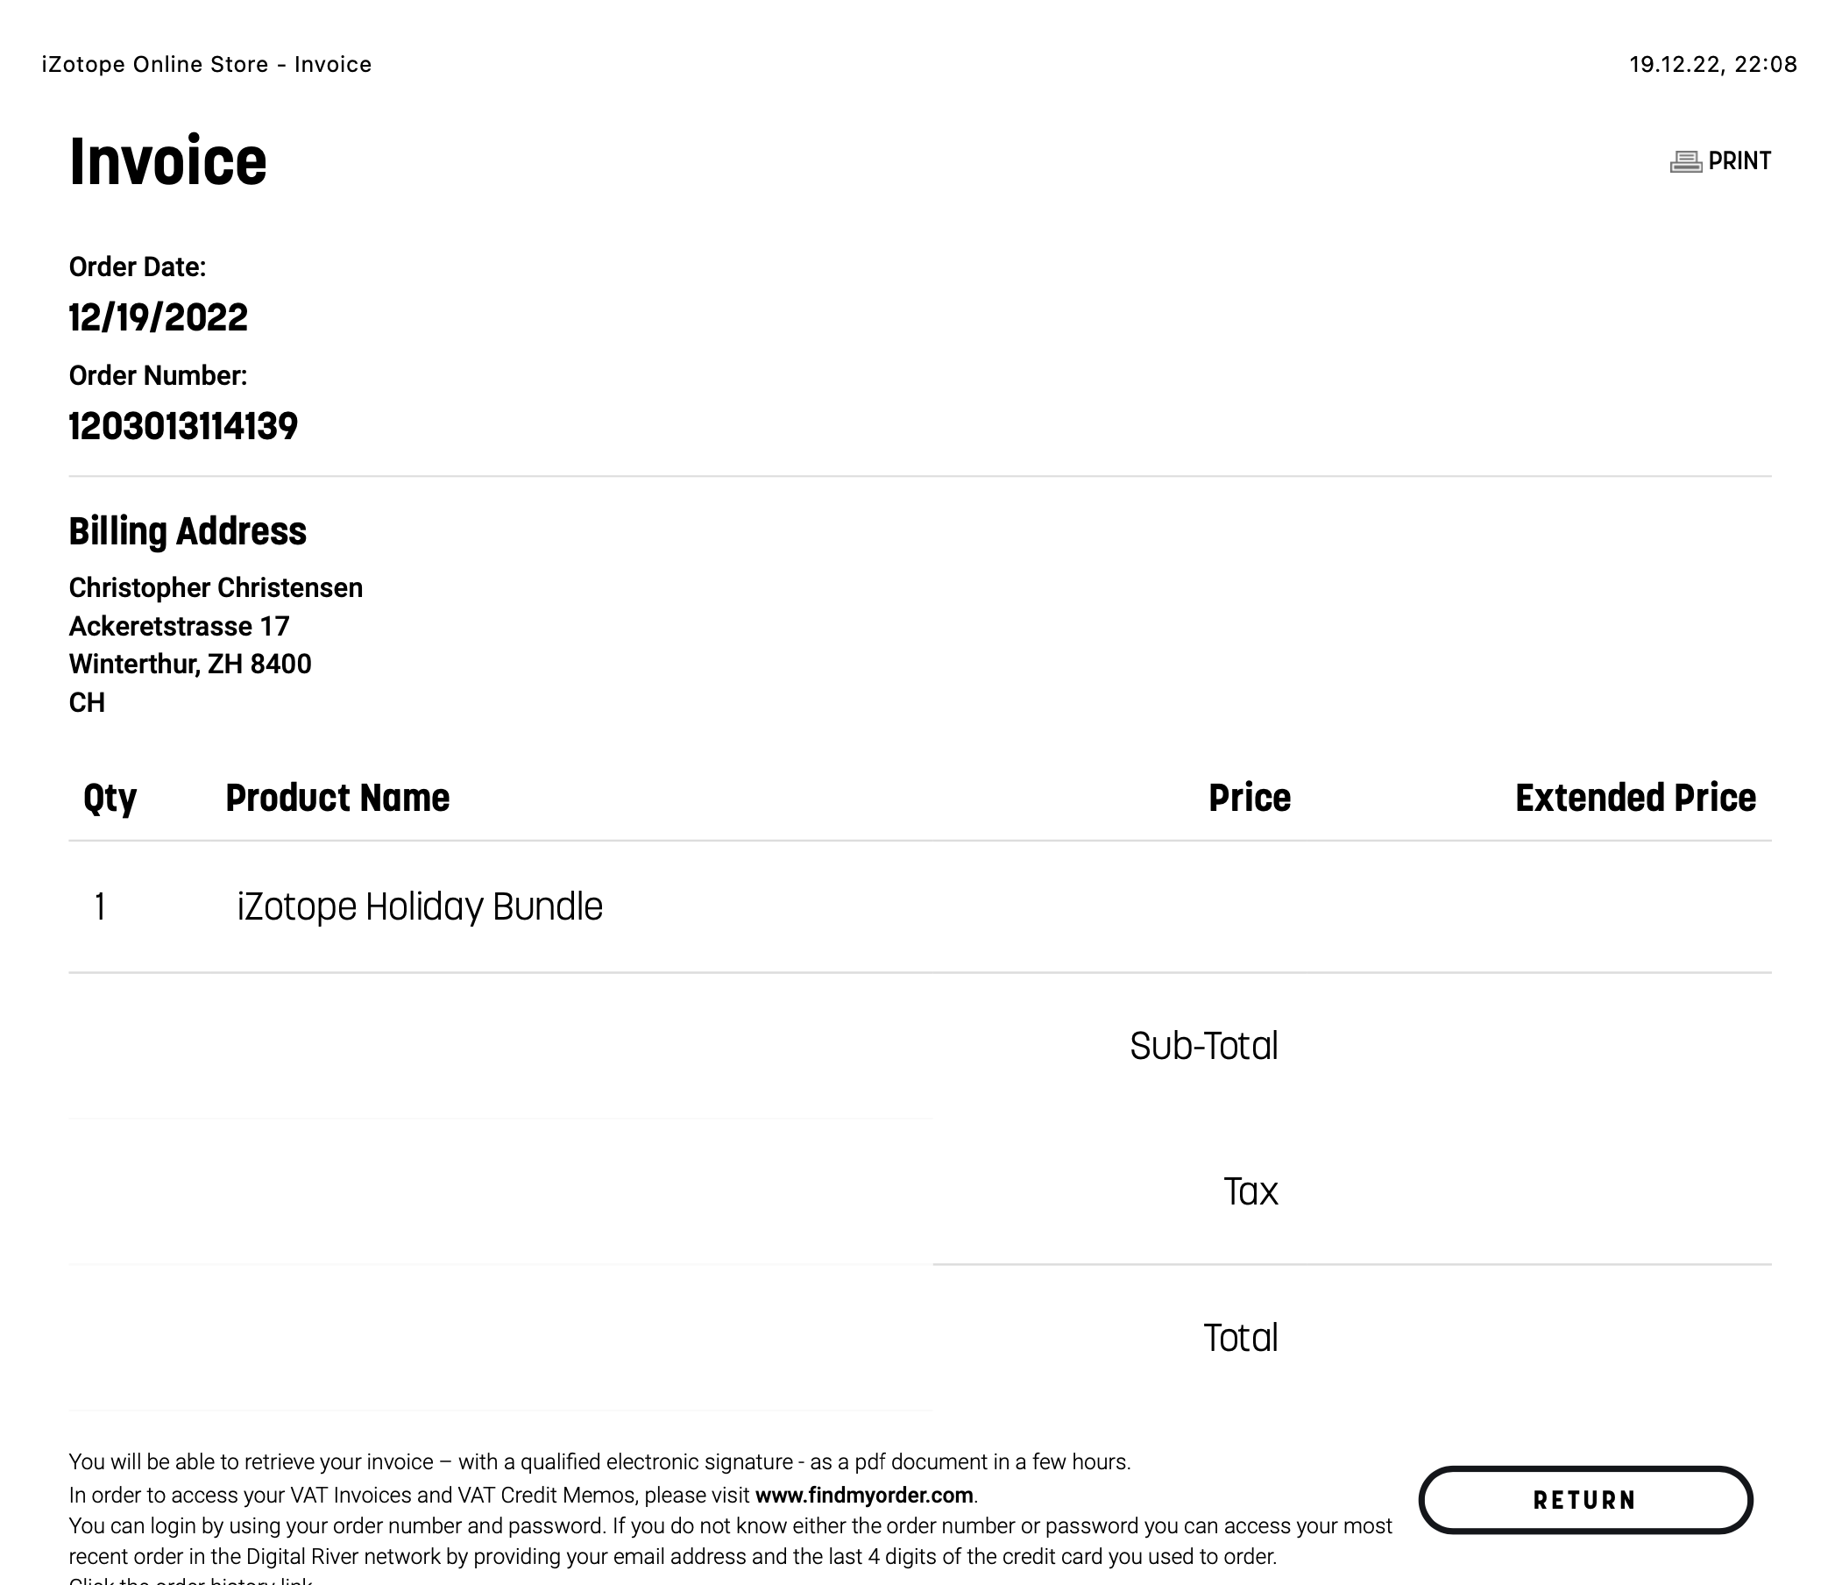Click the Sub-Total label
Image resolution: width=1842 pixels, height=1585 pixels.
tap(1204, 1046)
